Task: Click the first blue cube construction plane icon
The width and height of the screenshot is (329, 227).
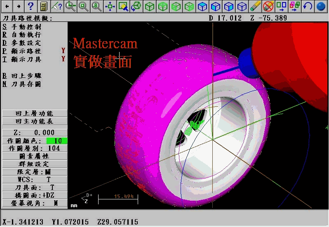Action: pyautogui.click(x=202, y=6)
